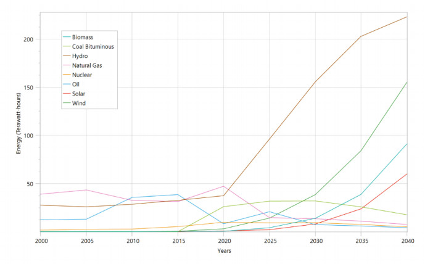The height and width of the screenshot is (264, 425).
Task: Click the Years x-axis title
Action: pos(224,250)
